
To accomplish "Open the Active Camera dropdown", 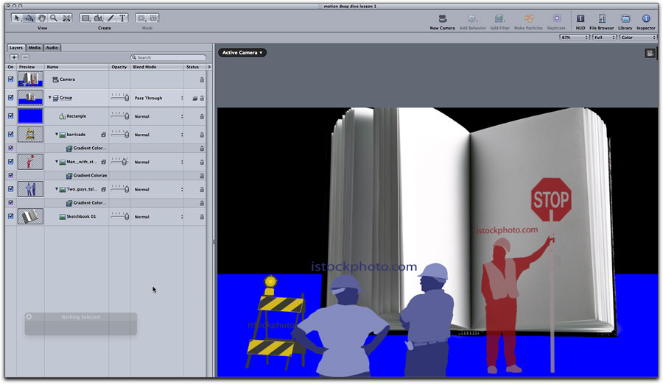I will [x=242, y=53].
